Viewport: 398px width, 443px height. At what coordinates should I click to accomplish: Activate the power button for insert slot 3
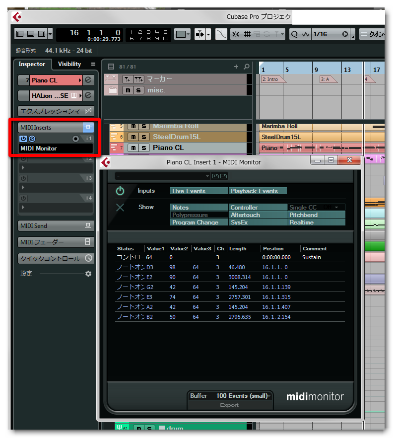coord(23,178)
